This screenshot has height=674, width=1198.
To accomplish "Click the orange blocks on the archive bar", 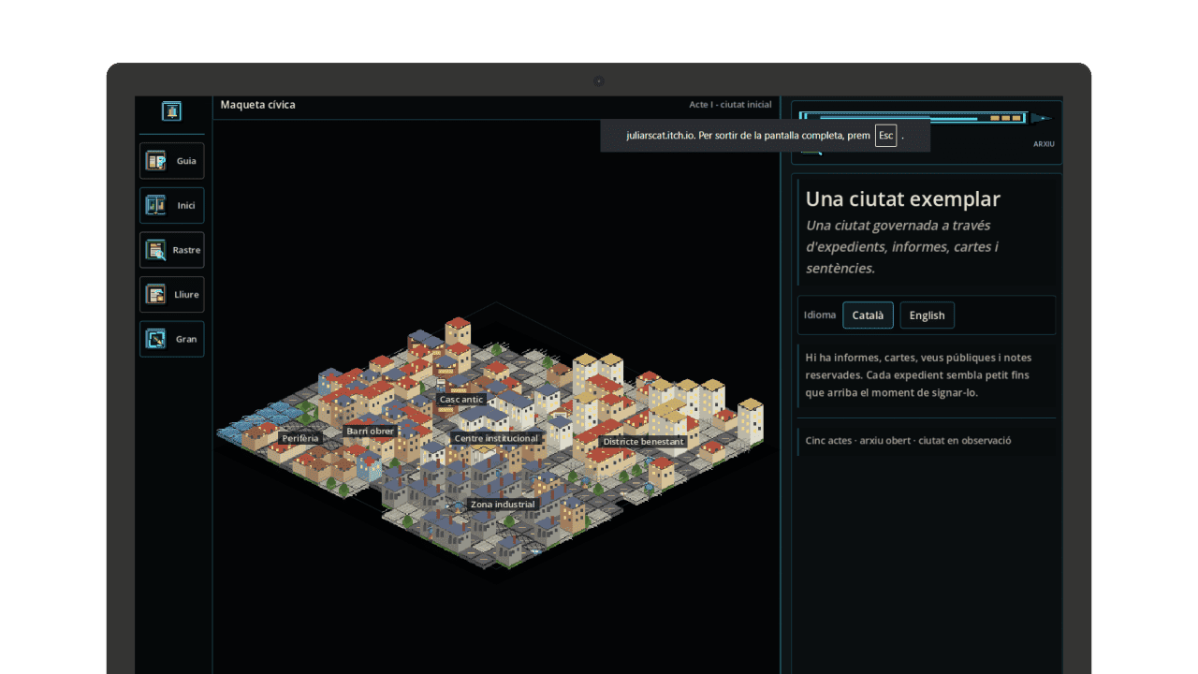I will 1006,118.
